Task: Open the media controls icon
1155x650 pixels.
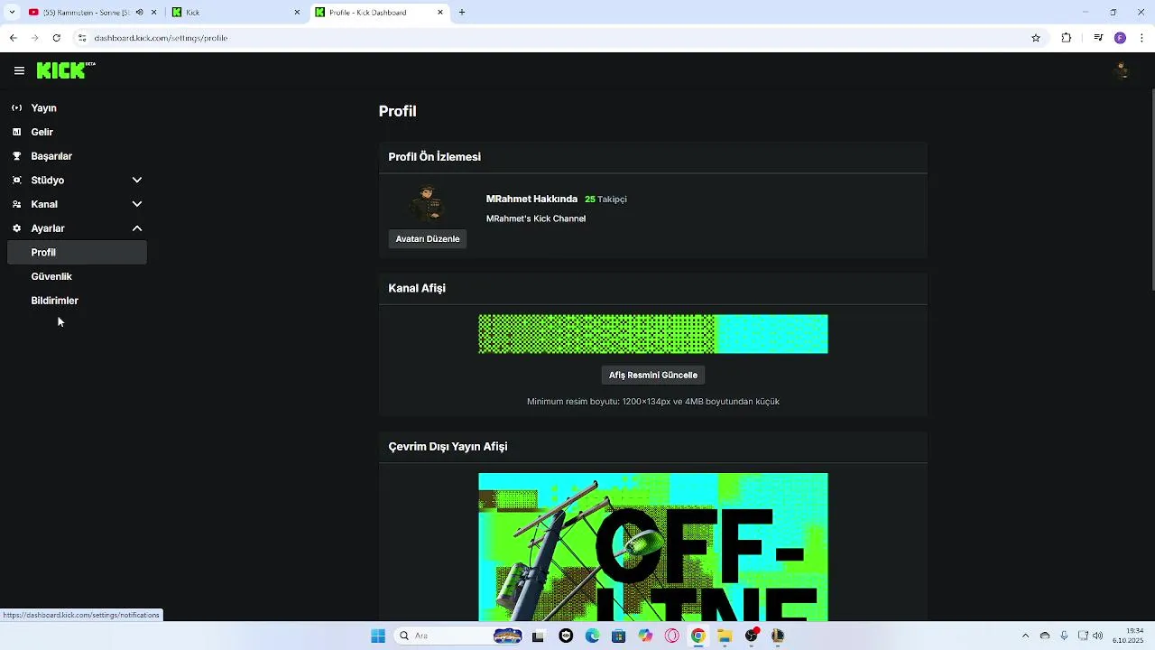Action: point(1098,38)
